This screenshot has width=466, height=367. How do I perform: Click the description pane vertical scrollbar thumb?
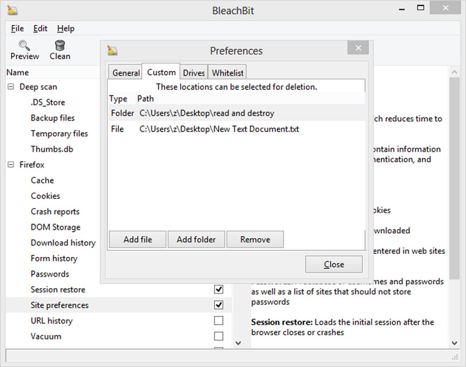click(454, 178)
